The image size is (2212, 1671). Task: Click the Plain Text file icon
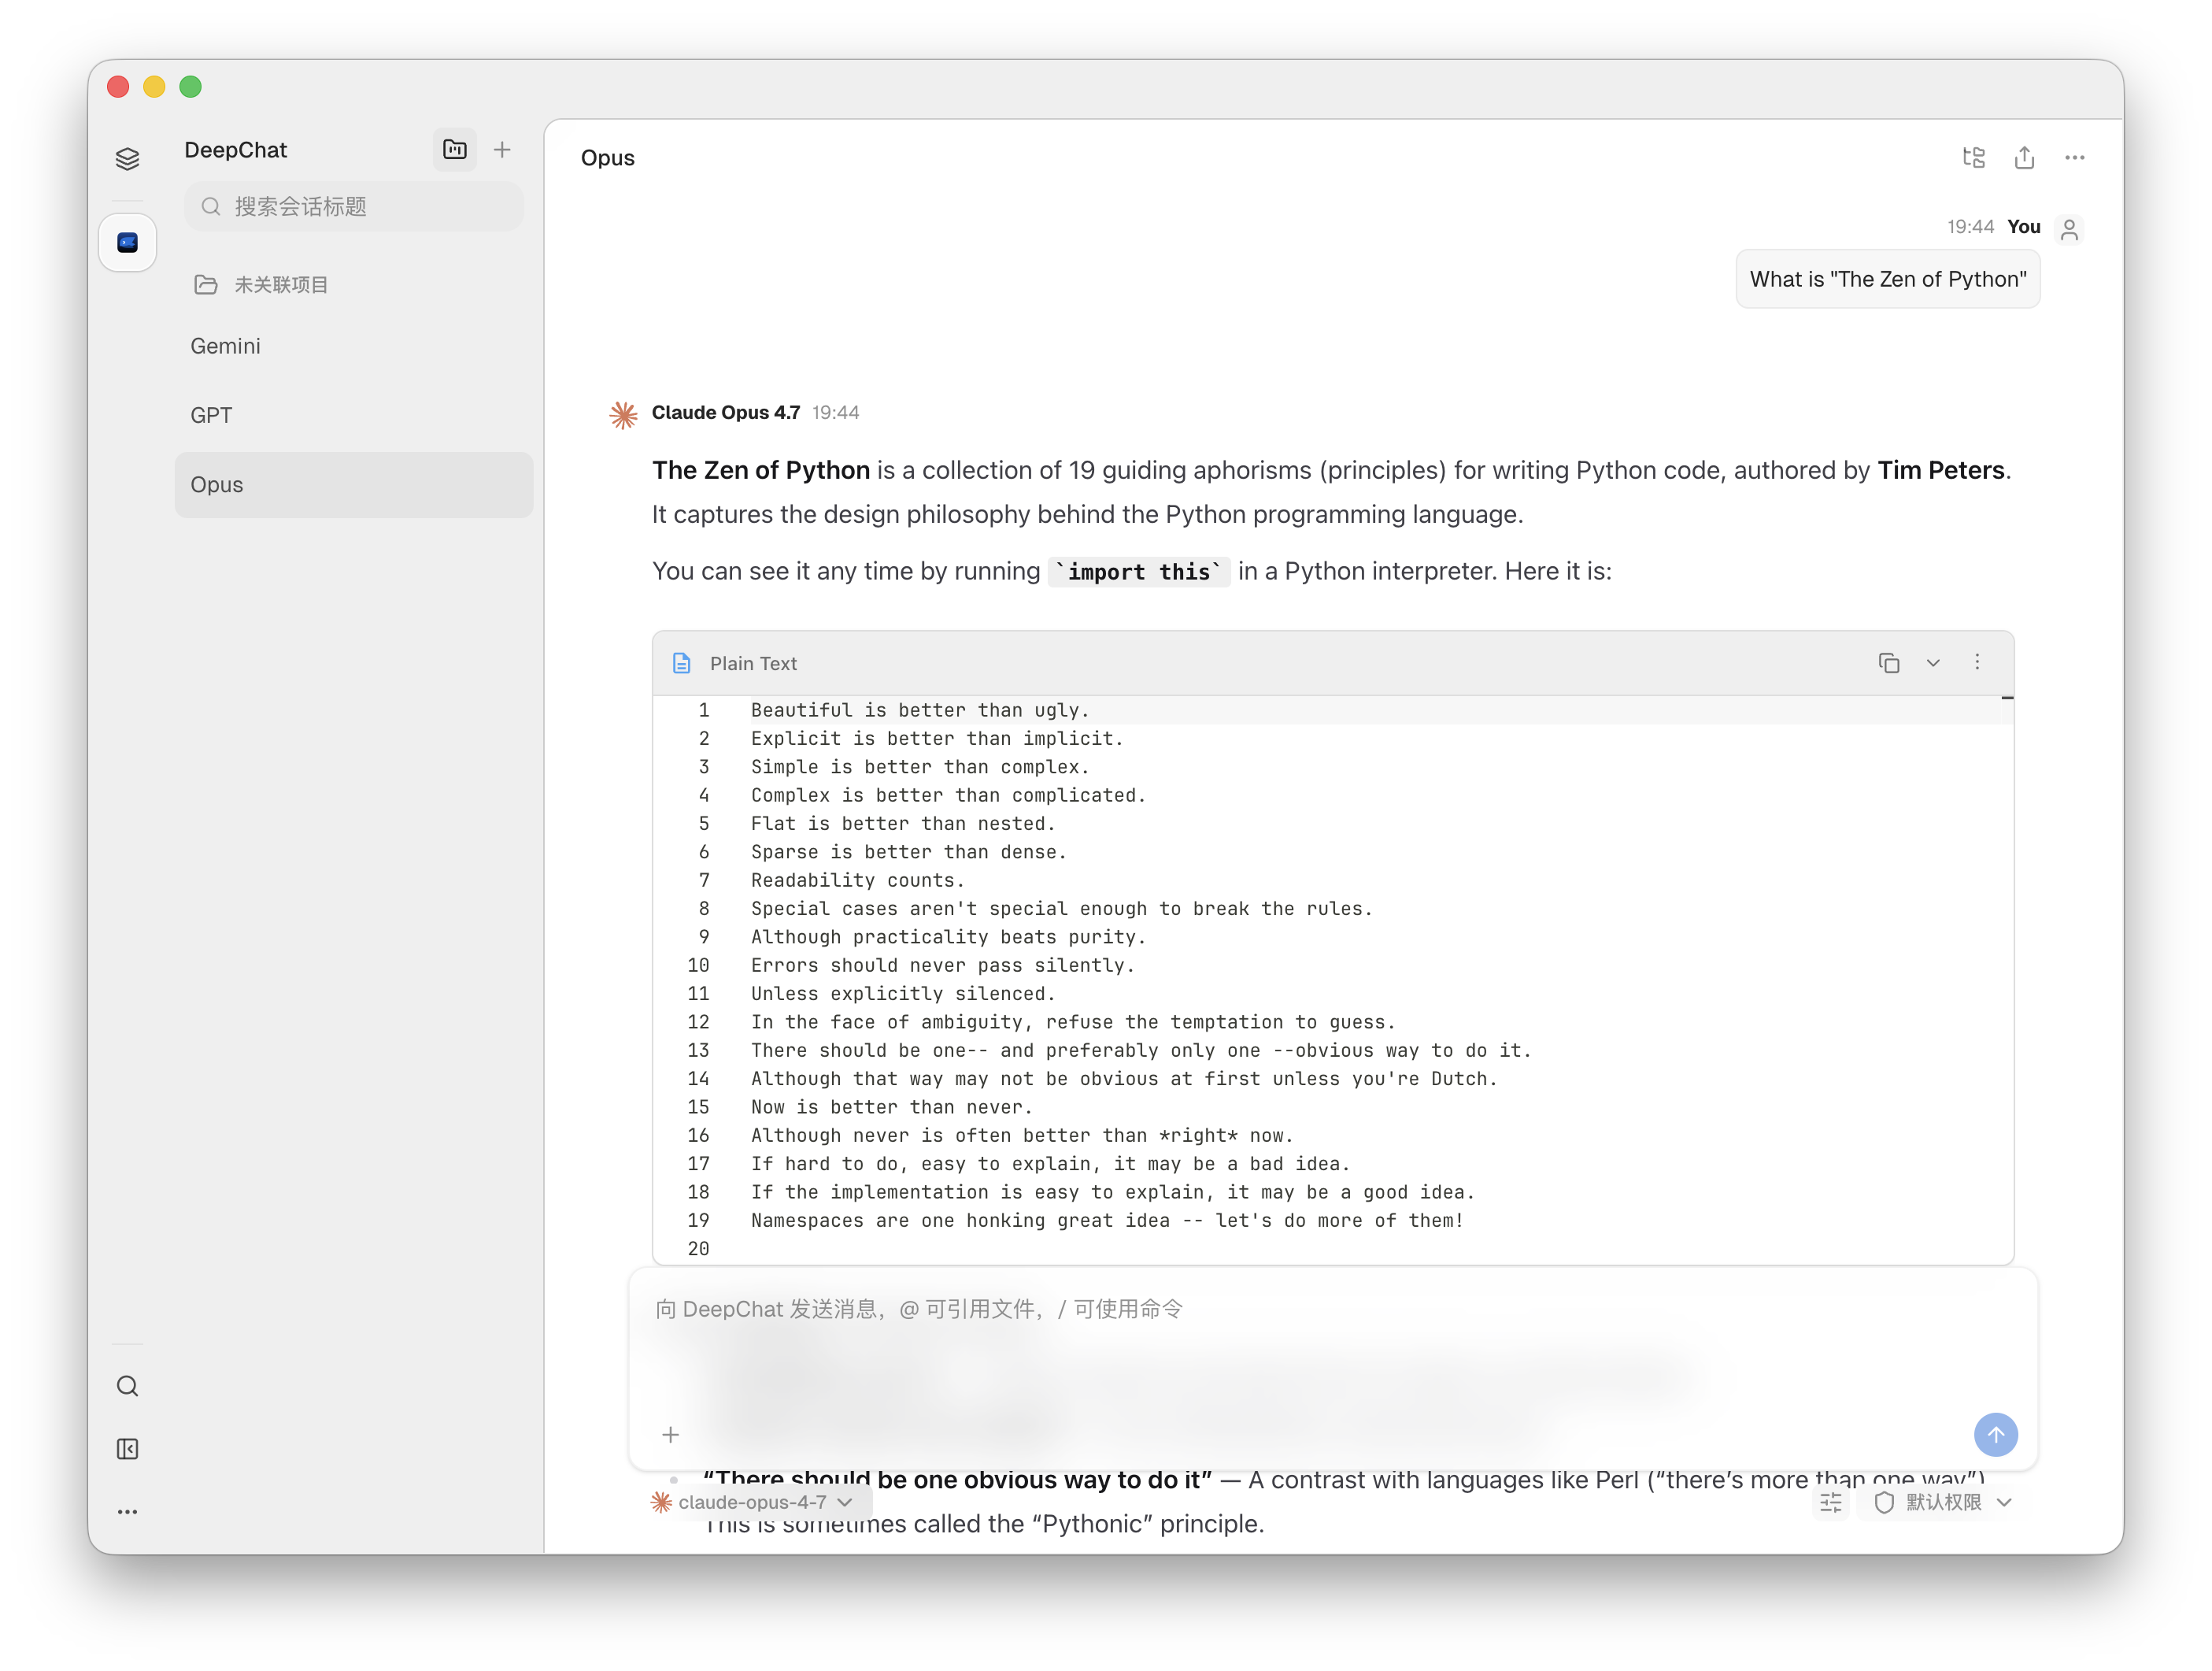click(682, 663)
